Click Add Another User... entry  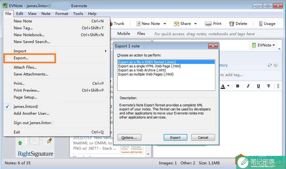[57, 113]
